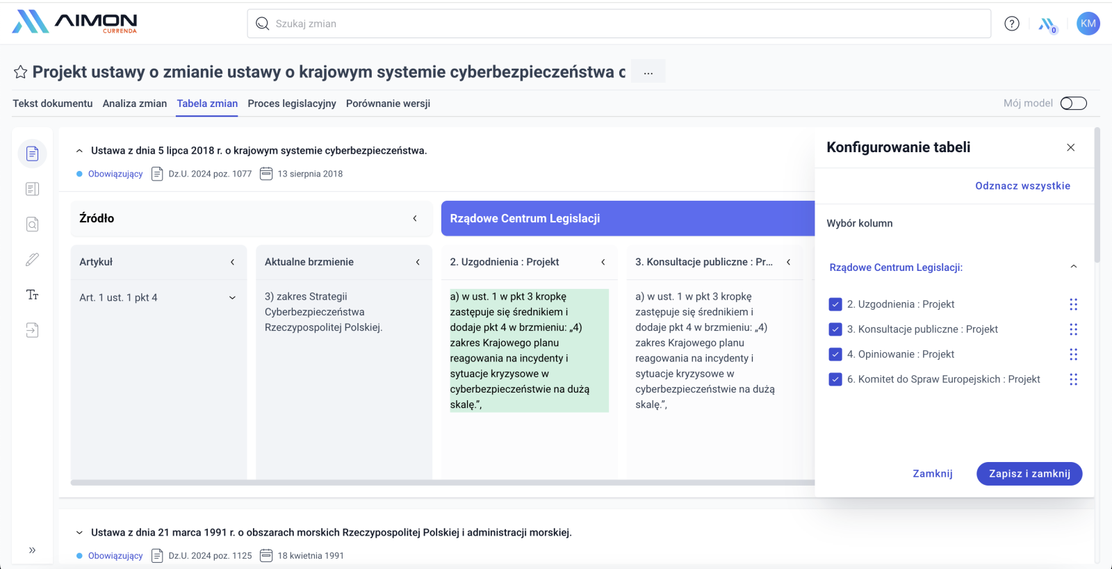Collapse the Ustawa z dnia 5 lipca 2018 section
This screenshot has width=1112, height=569.
tap(79, 151)
